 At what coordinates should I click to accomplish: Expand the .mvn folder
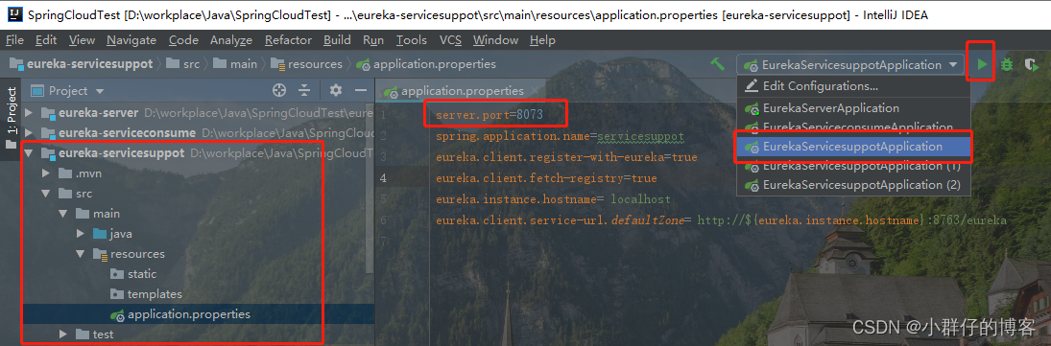(x=46, y=173)
